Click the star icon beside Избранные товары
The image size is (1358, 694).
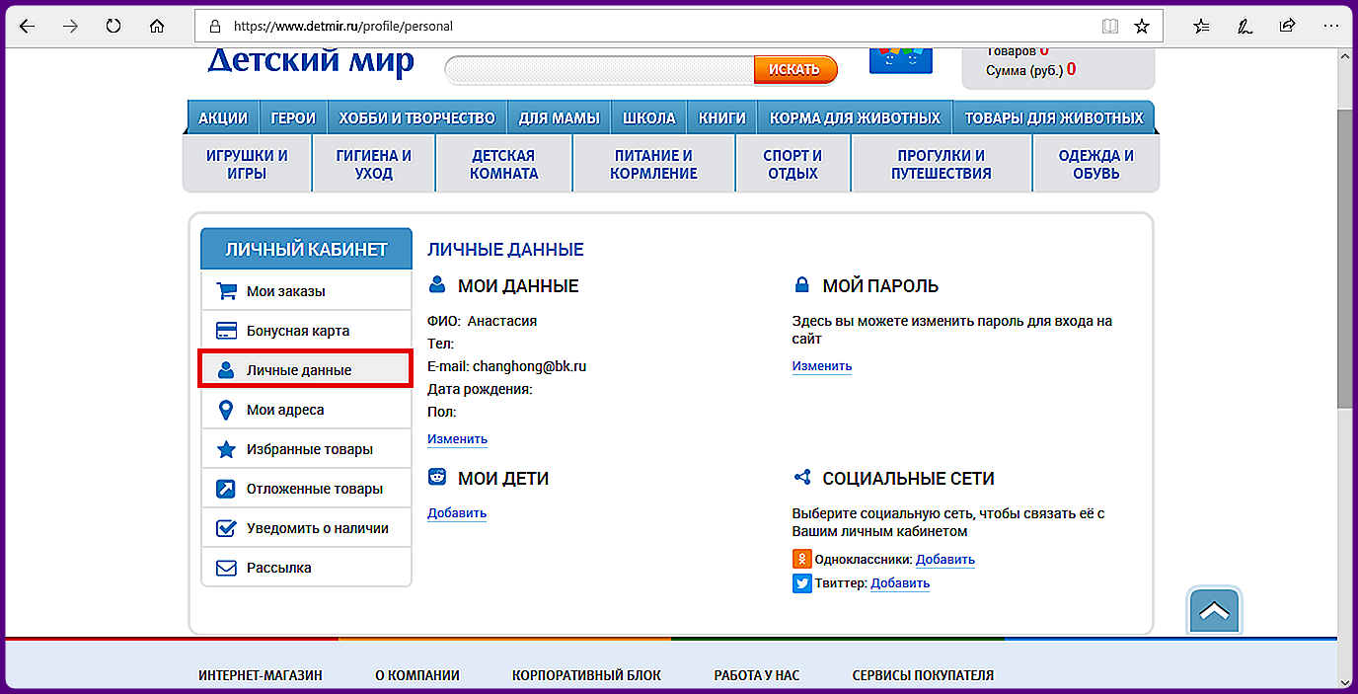[227, 449]
